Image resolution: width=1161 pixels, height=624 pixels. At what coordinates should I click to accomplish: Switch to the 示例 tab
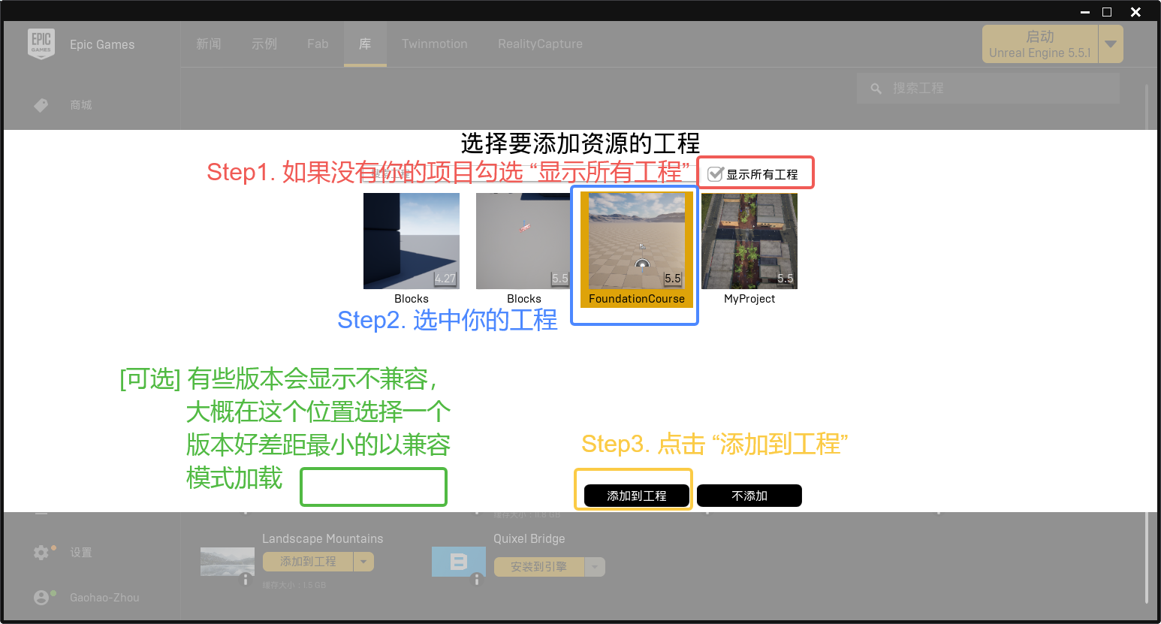coord(264,44)
